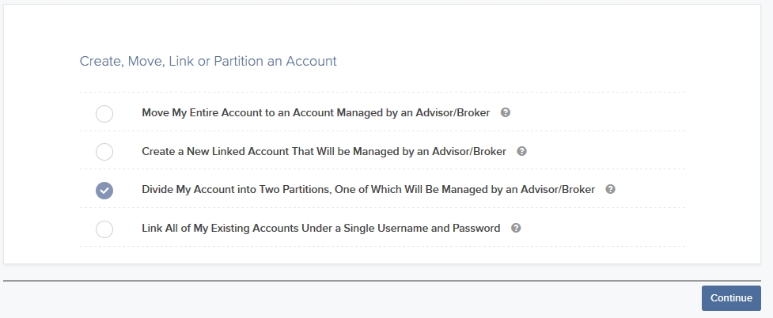This screenshot has width=773, height=318.
Task: Show help for Divide My Account partitions
Action: pyautogui.click(x=610, y=189)
